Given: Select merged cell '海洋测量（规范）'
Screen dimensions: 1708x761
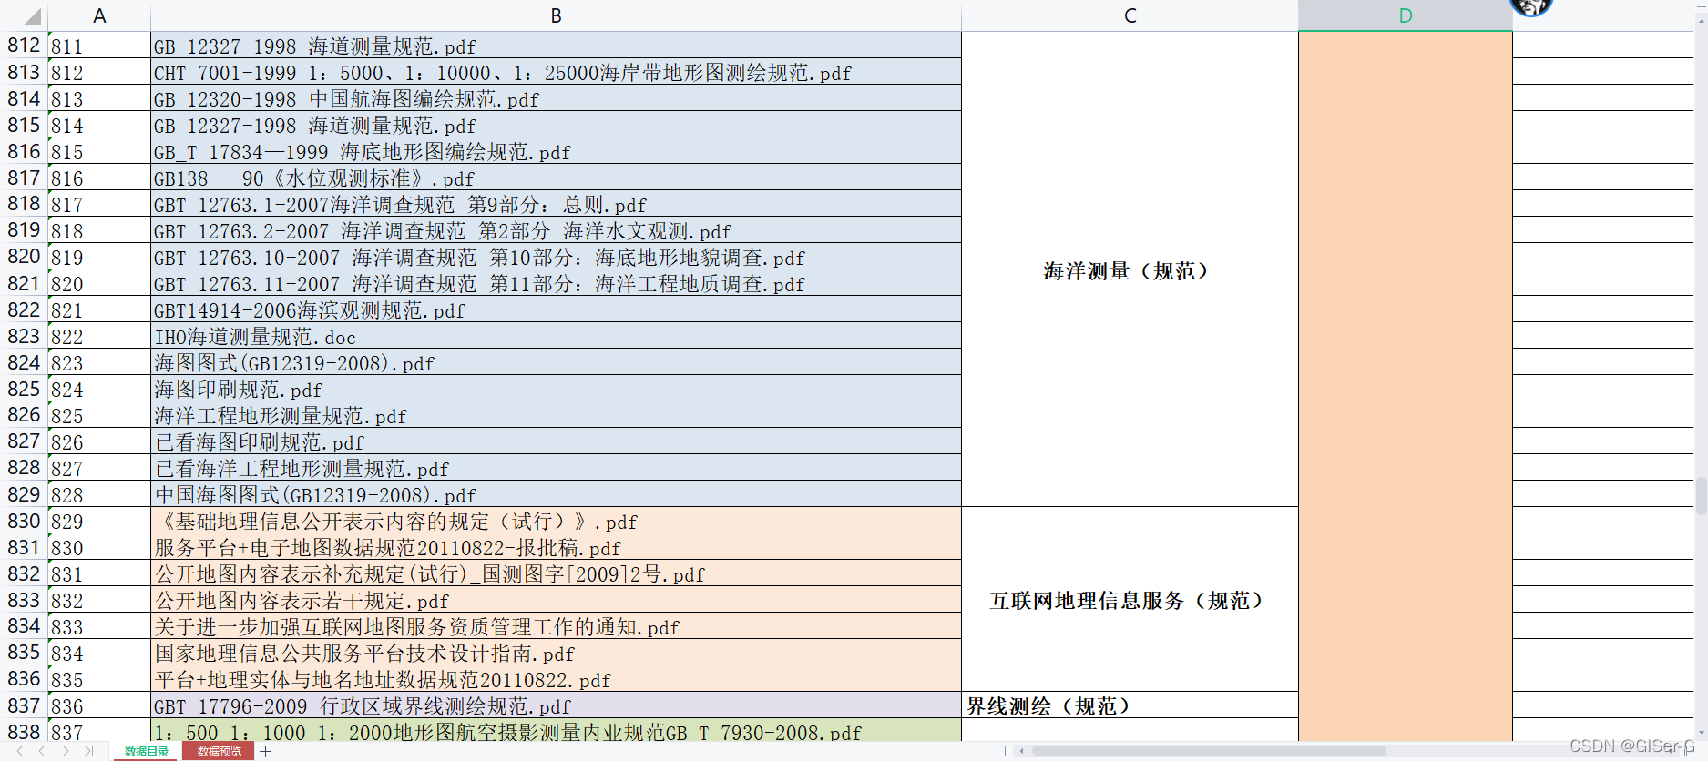Looking at the screenshot, I should point(1130,269).
